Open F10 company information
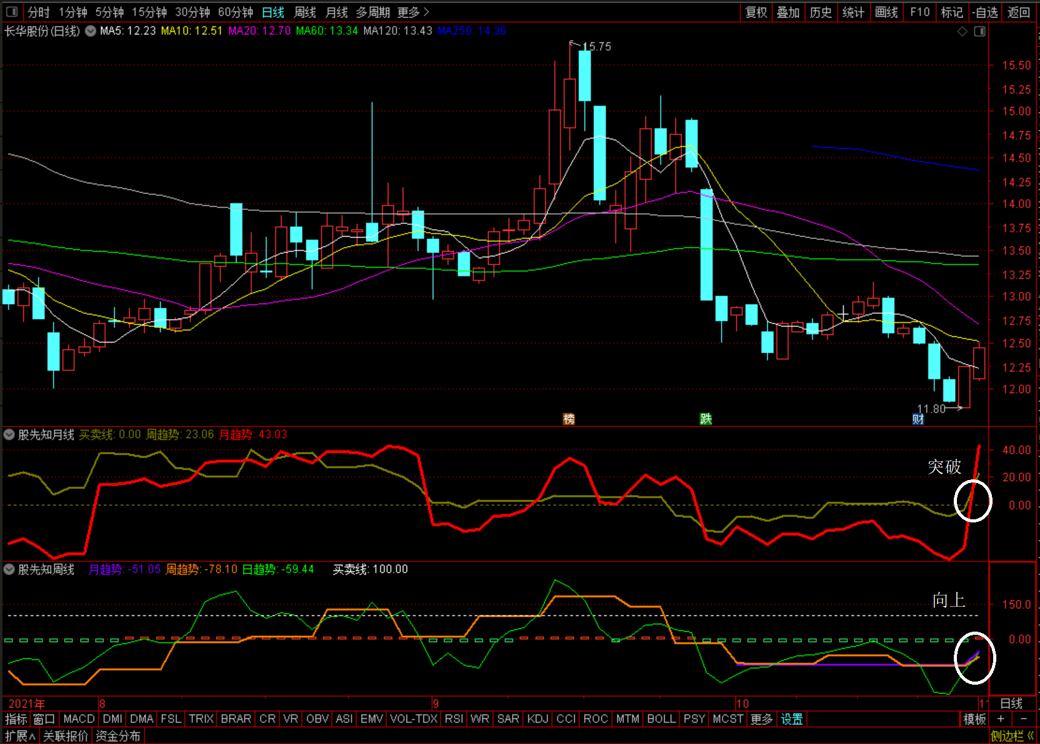 [920, 12]
